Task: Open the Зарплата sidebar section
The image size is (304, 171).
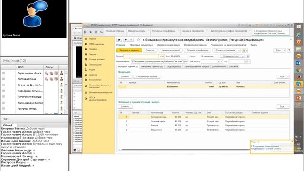Action: click(x=93, y=75)
